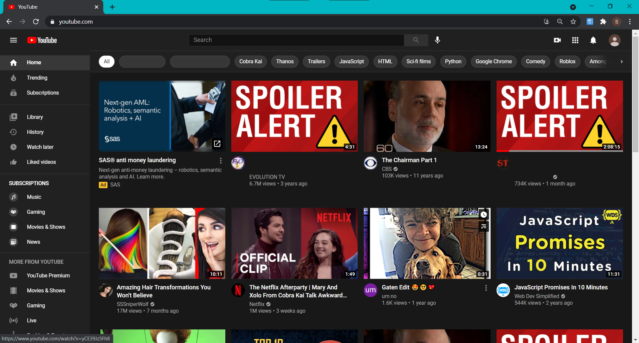Open the notifications bell
Image resolution: width=639 pixels, height=343 pixels.
coord(593,40)
